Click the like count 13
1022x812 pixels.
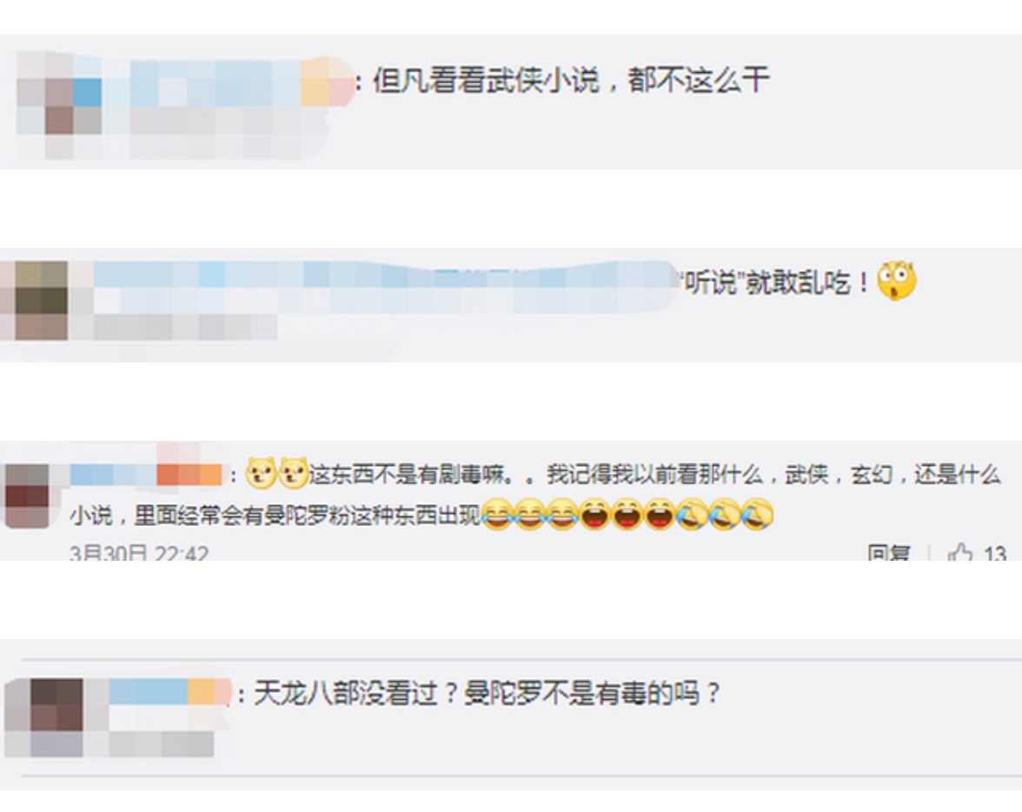coord(994,553)
